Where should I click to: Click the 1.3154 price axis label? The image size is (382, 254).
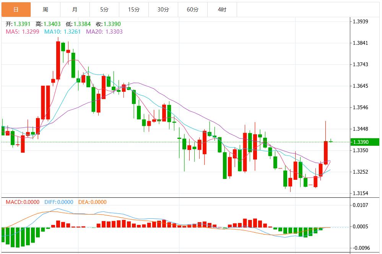(x=360, y=193)
